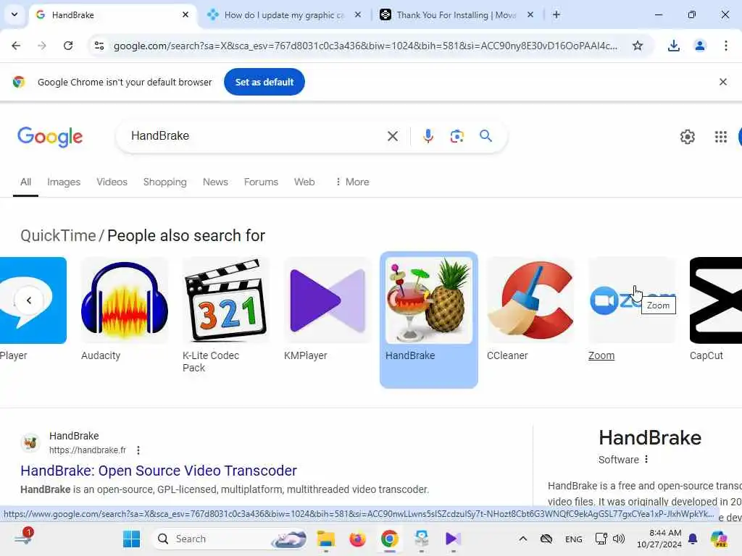Viewport: 742px width, 556px height.
Task: Click the HandBrake result favicon
Action: pos(30,442)
